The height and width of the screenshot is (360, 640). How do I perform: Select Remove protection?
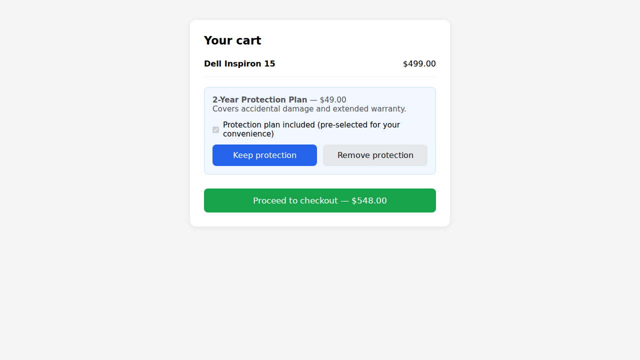pos(375,155)
